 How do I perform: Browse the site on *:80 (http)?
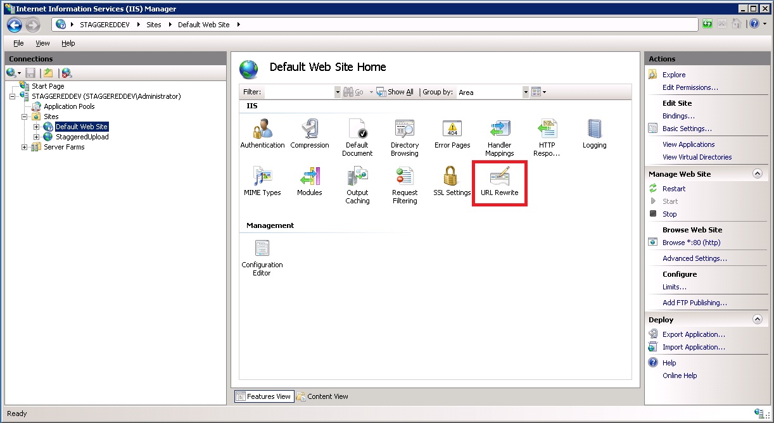pyautogui.click(x=691, y=243)
